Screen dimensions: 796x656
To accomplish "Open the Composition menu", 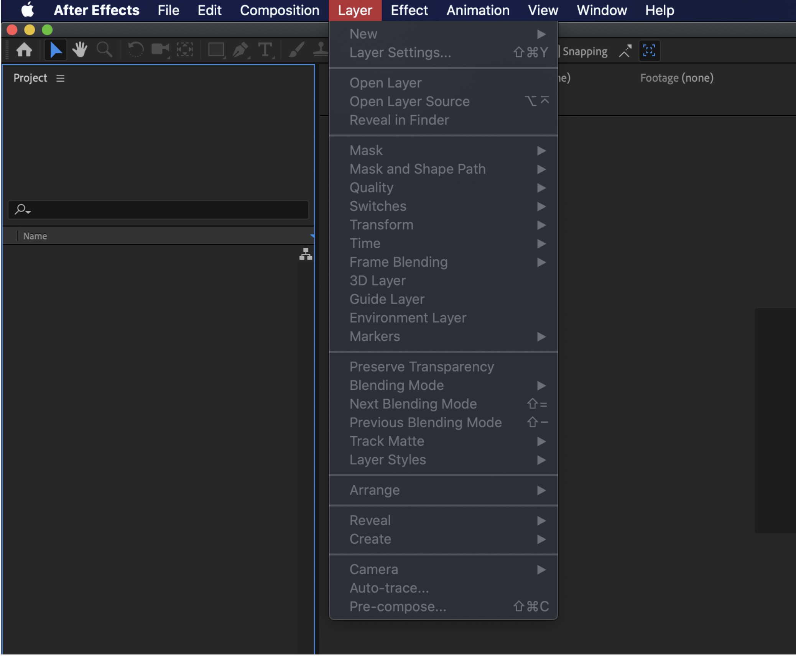I will pyautogui.click(x=280, y=10).
